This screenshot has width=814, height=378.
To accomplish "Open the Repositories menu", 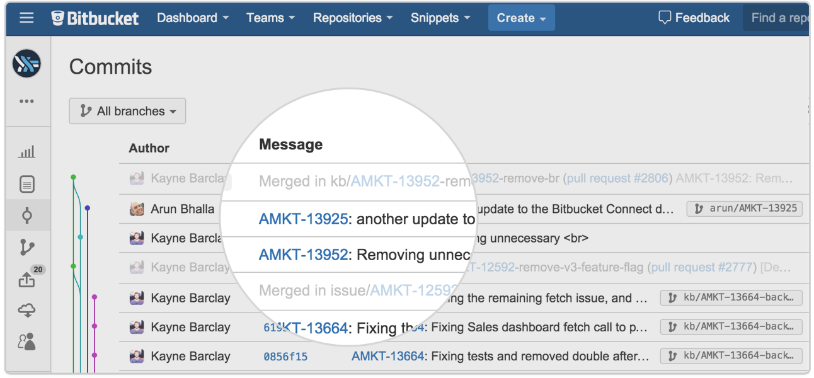I will pos(353,18).
